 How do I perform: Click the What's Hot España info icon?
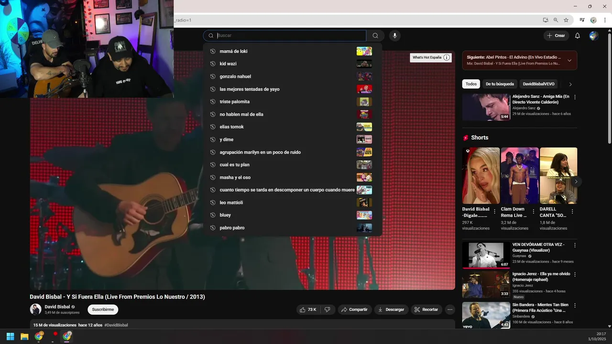tap(447, 57)
